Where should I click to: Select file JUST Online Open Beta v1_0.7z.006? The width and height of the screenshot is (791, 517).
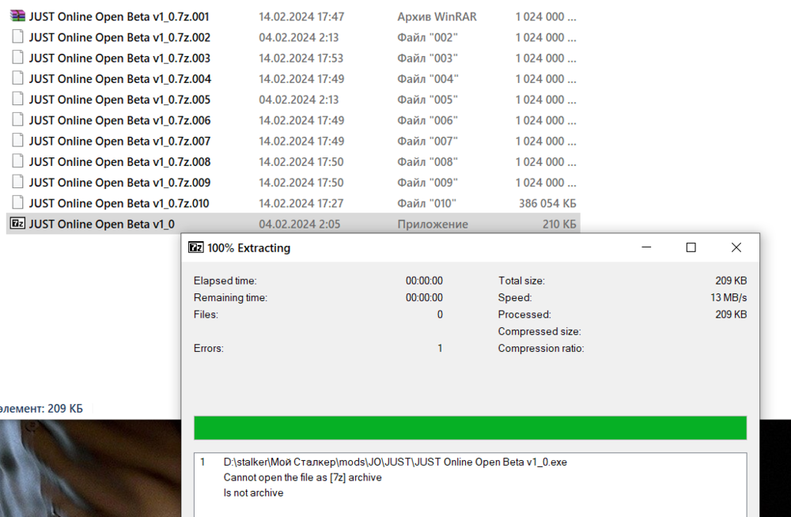119,120
